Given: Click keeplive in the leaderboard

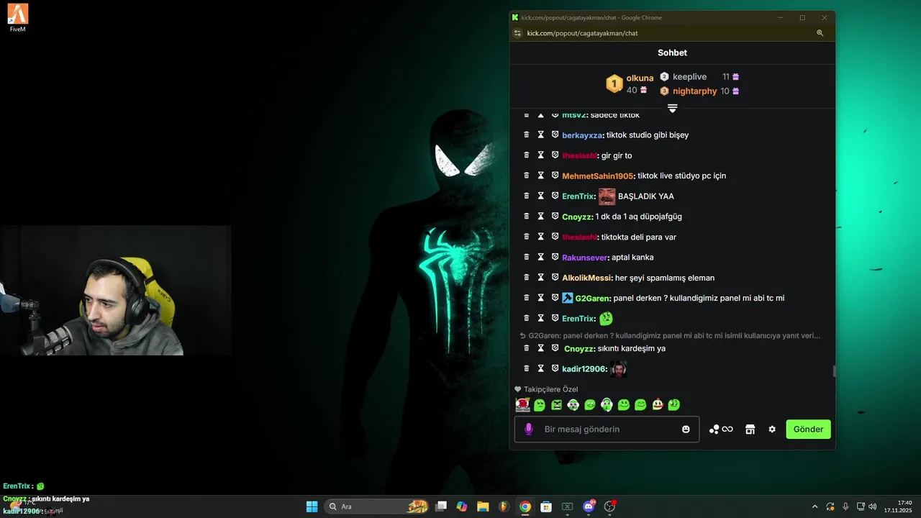Looking at the screenshot, I should [689, 76].
